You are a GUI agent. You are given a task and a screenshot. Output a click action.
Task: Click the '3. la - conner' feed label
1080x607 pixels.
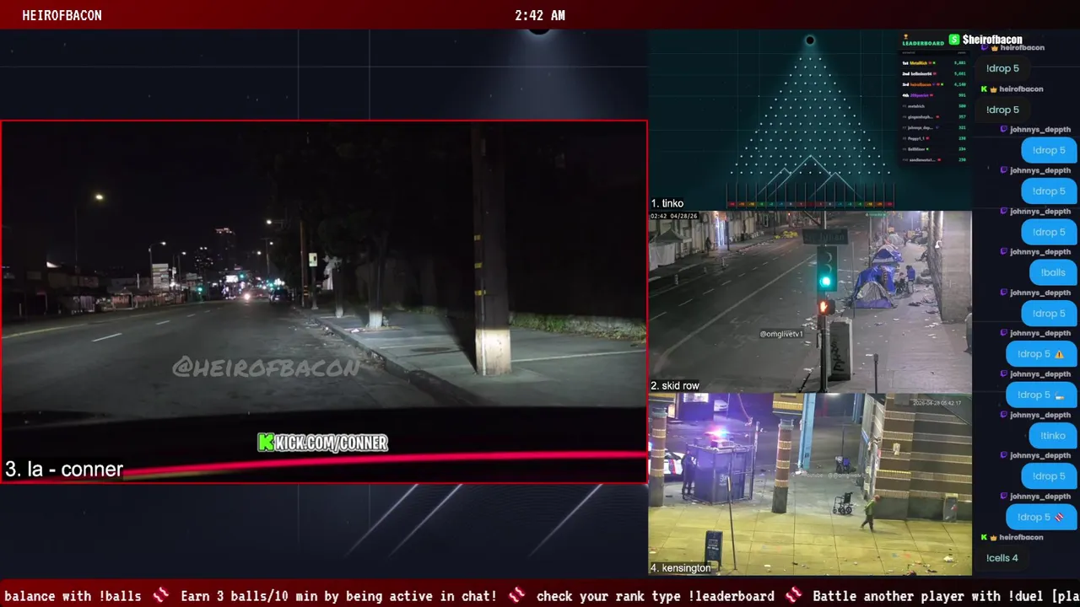(x=64, y=470)
